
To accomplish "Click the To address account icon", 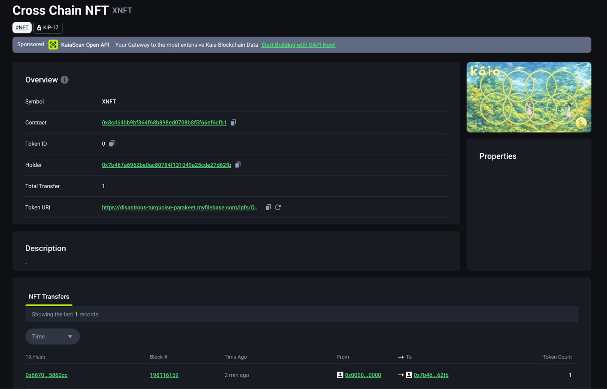I will click(409, 375).
